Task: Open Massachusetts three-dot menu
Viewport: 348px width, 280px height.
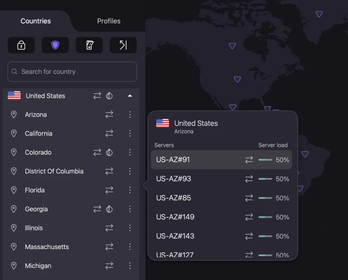Action: point(130,247)
